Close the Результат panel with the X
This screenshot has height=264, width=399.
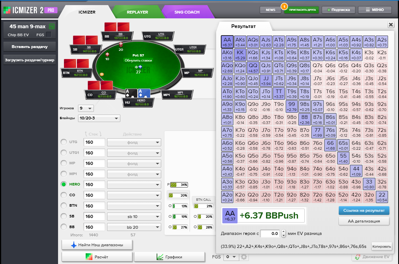tap(391, 25)
